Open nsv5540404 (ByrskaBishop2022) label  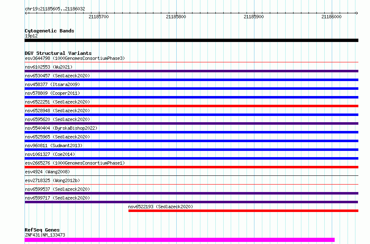[61, 128]
